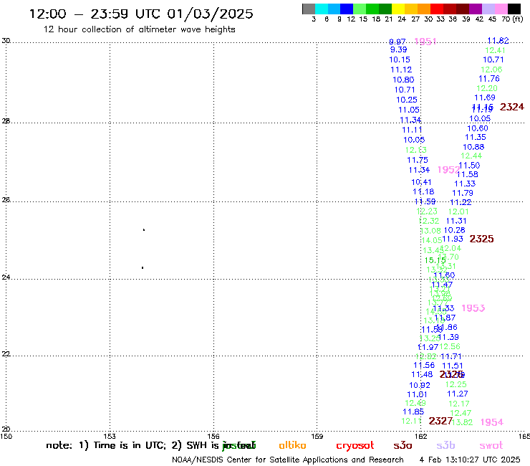Click the dark red pass number 2327
Viewport: 530px width, 466px height.
click(440, 421)
